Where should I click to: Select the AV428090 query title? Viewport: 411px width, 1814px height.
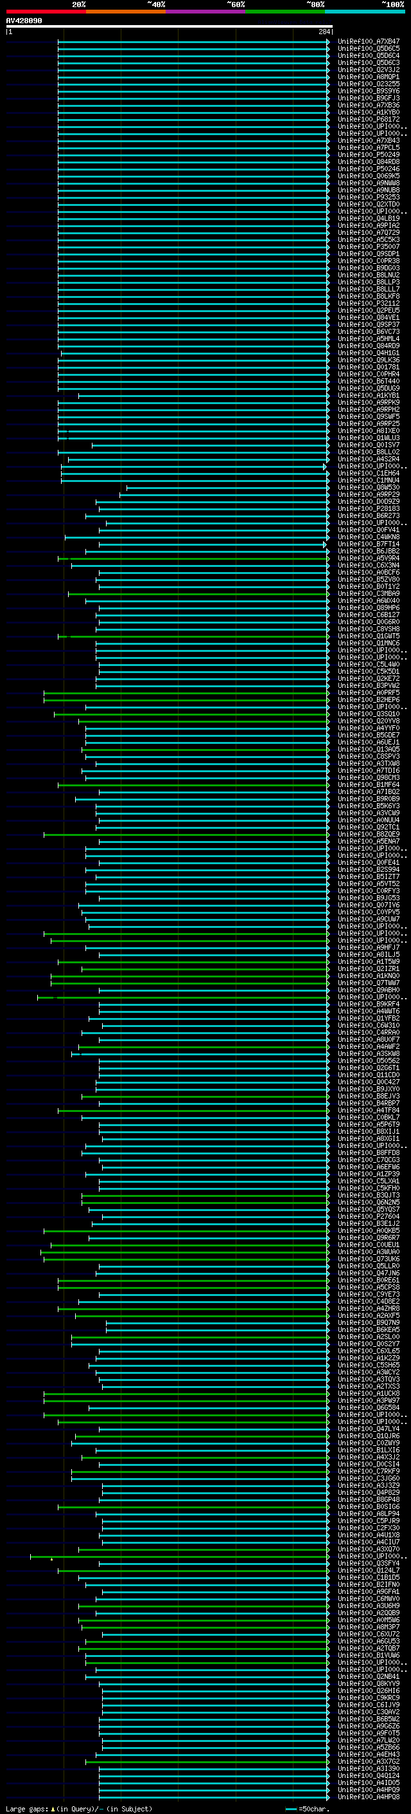(x=24, y=21)
